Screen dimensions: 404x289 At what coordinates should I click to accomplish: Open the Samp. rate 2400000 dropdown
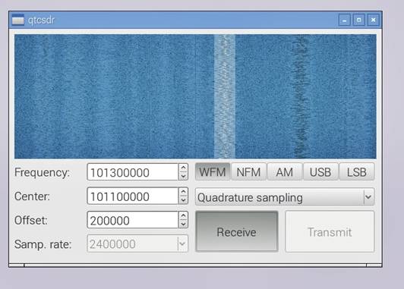pyautogui.click(x=137, y=243)
